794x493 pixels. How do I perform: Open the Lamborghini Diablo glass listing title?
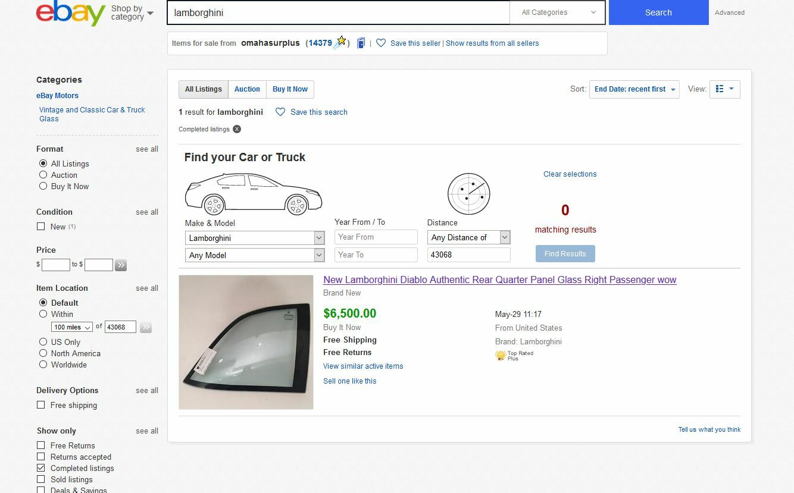[x=500, y=280]
